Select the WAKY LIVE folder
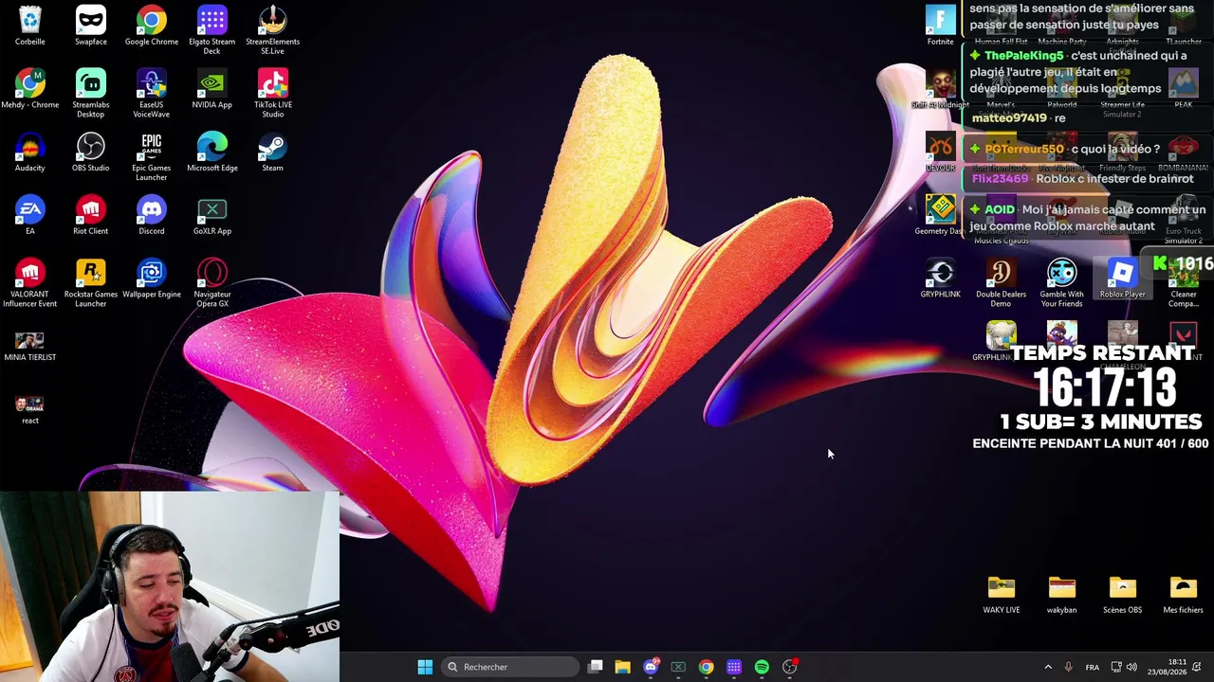Image resolution: width=1214 pixels, height=682 pixels. coord(1002,594)
